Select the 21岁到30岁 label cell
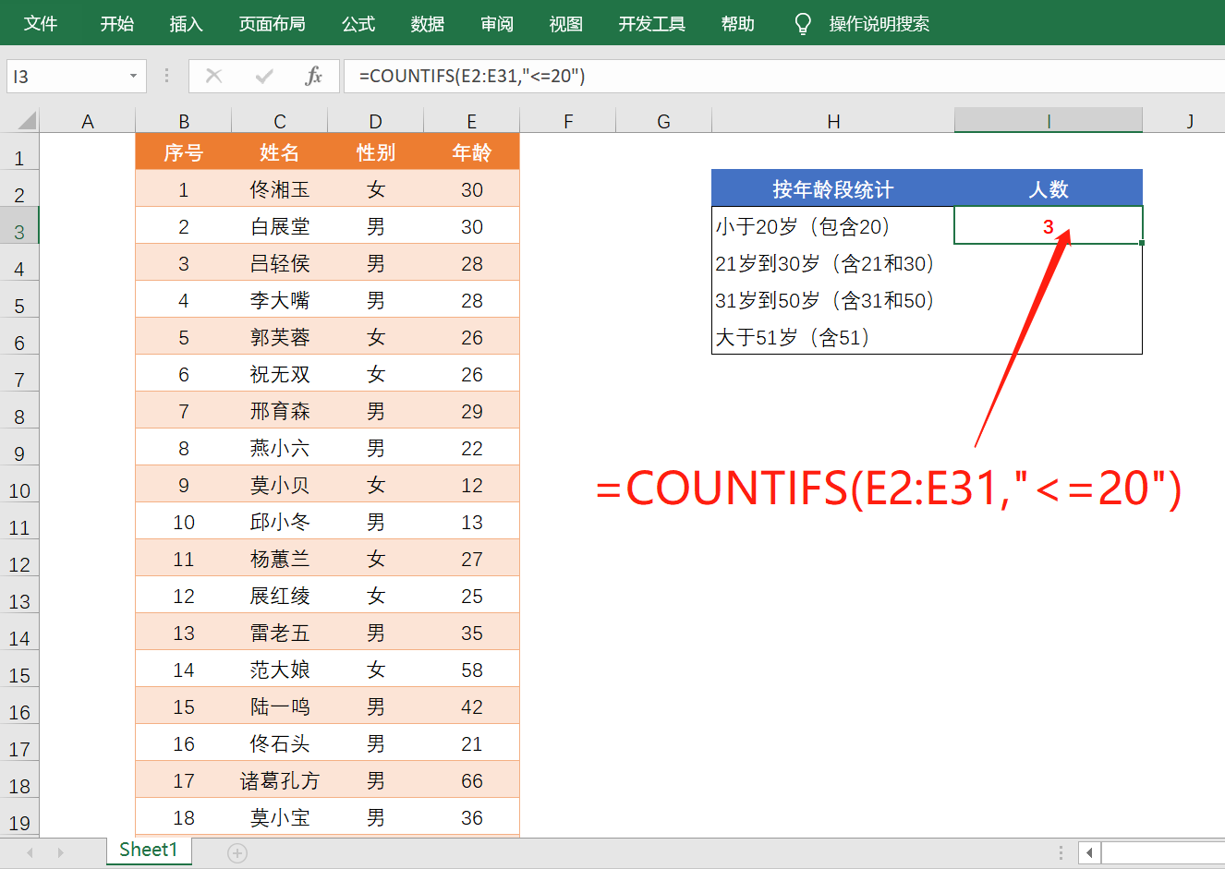 coord(833,263)
